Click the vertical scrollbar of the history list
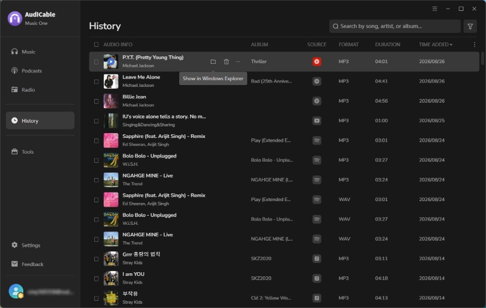 click(482, 58)
